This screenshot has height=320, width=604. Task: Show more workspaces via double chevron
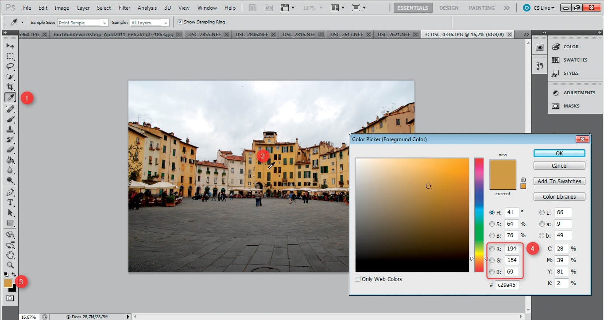(507, 8)
